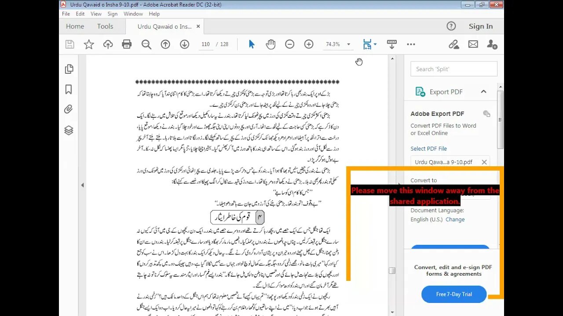Switch to the Tools tab
The height and width of the screenshot is (316, 563).
point(105,26)
